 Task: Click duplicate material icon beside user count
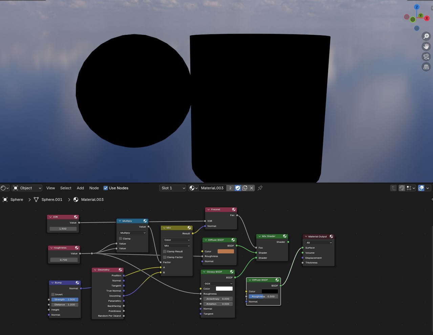tap(245, 188)
